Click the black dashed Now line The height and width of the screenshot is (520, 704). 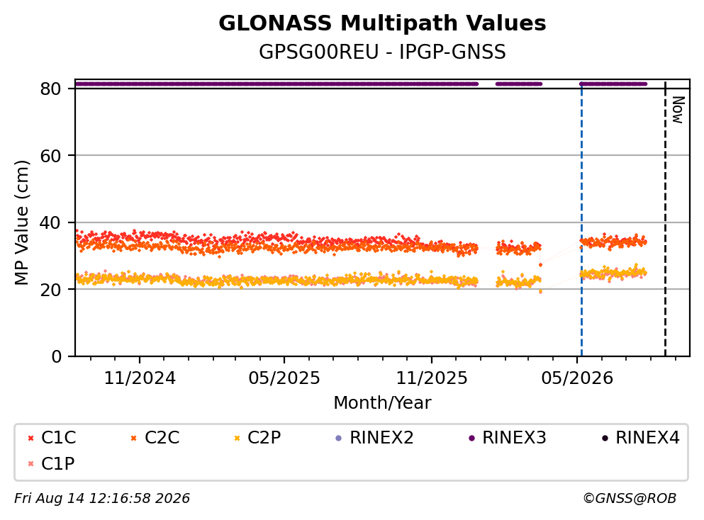tap(665, 220)
